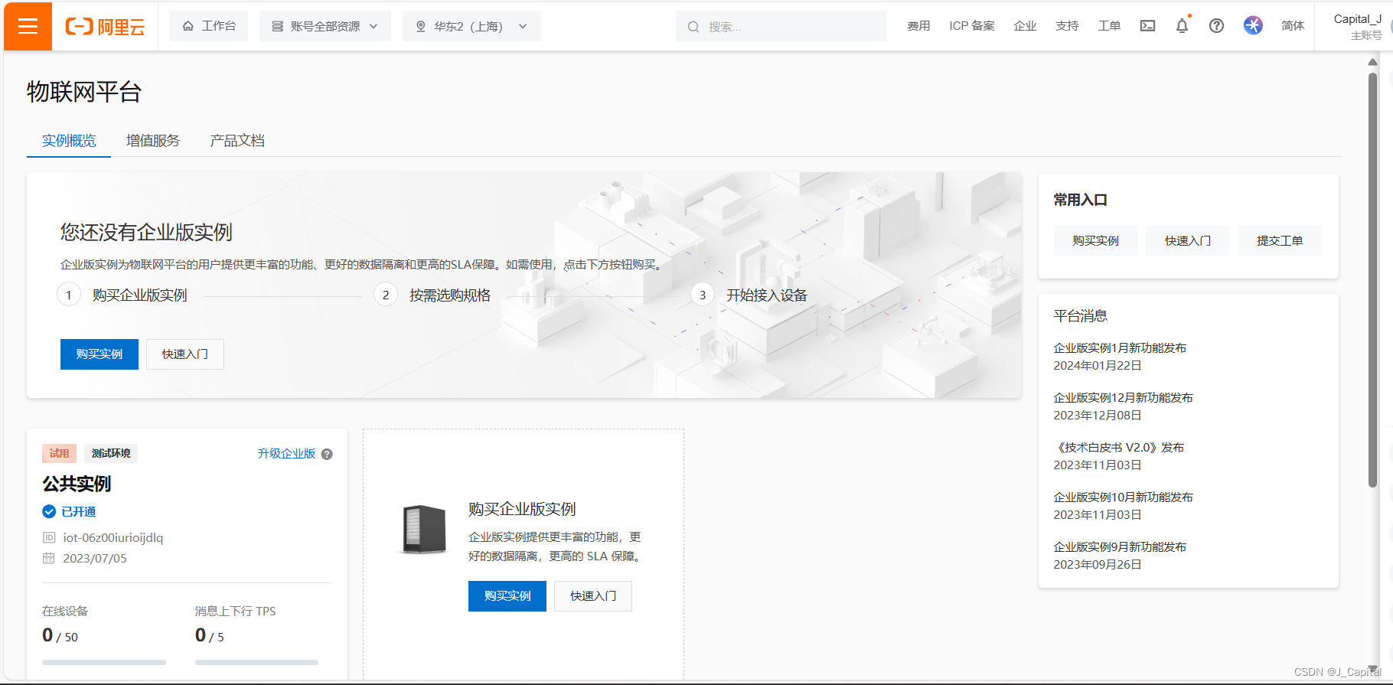Image resolution: width=1393 pixels, height=685 pixels.
Task: Click 快速入门 in the enterprise instance card
Action: [593, 596]
